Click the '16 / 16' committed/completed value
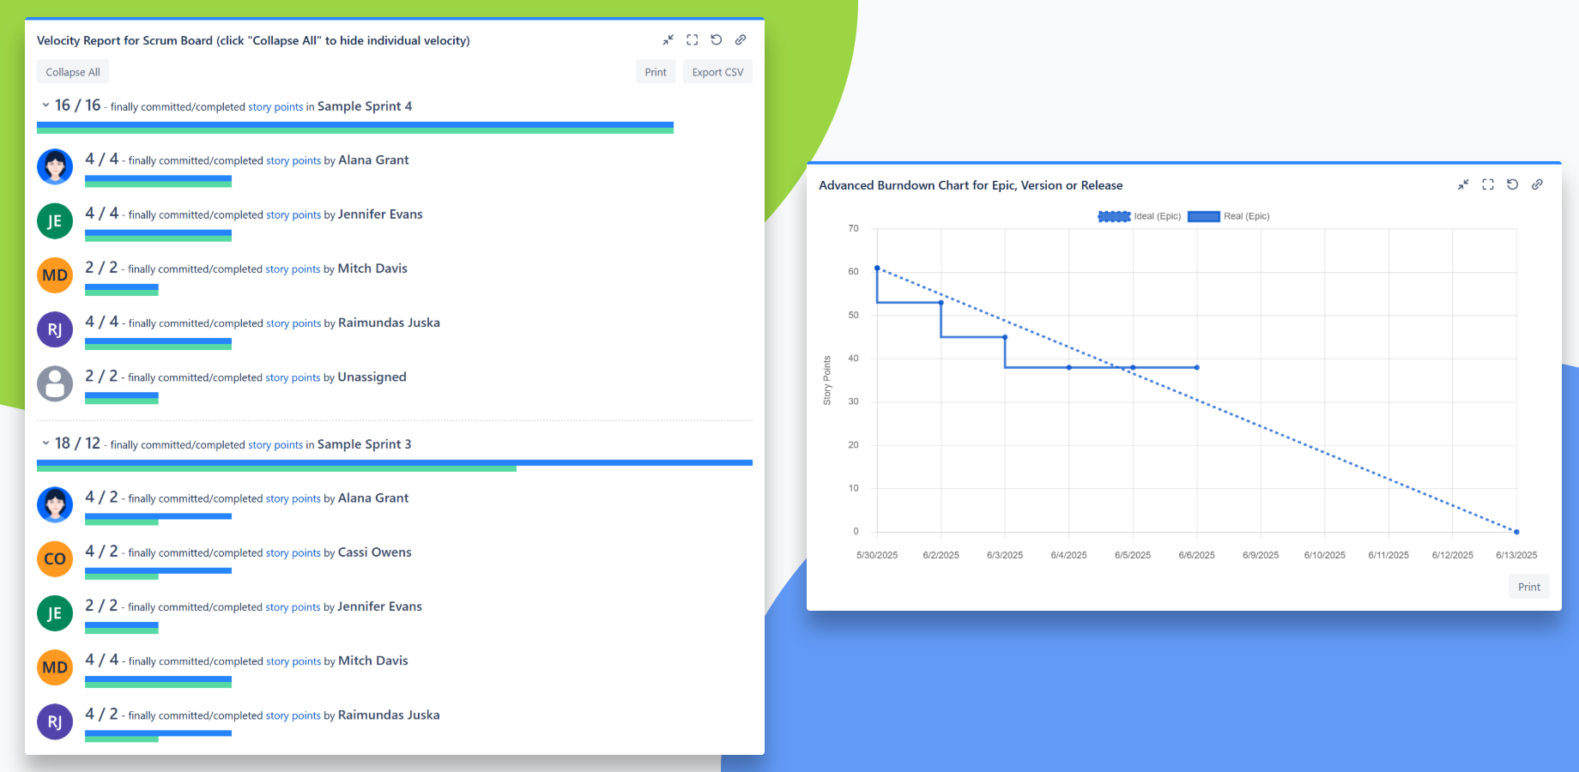The width and height of the screenshot is (1579, 772). tap(77, 106)
